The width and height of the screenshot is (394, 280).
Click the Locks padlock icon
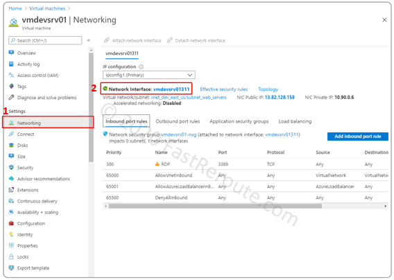[x=11, y=256]
